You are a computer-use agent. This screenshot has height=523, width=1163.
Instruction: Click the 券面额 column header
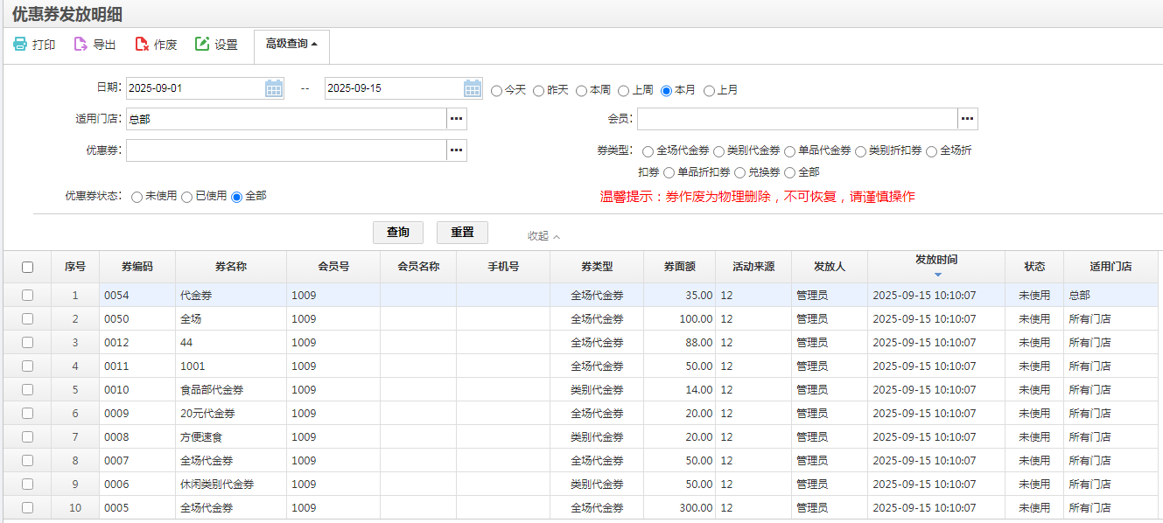click(x=679, y=267)
